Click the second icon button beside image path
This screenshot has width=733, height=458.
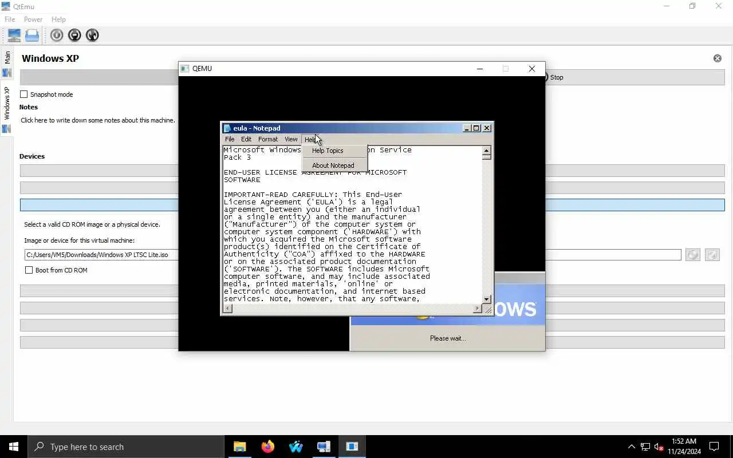pyautogui.click(x=712, y=255)
